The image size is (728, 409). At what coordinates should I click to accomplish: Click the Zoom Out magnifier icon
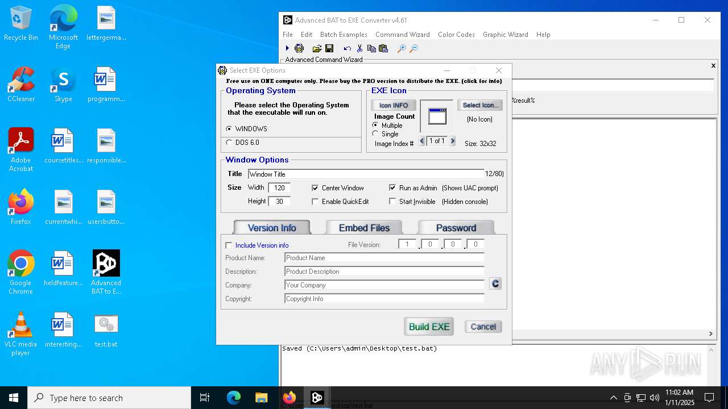[414, 49]
